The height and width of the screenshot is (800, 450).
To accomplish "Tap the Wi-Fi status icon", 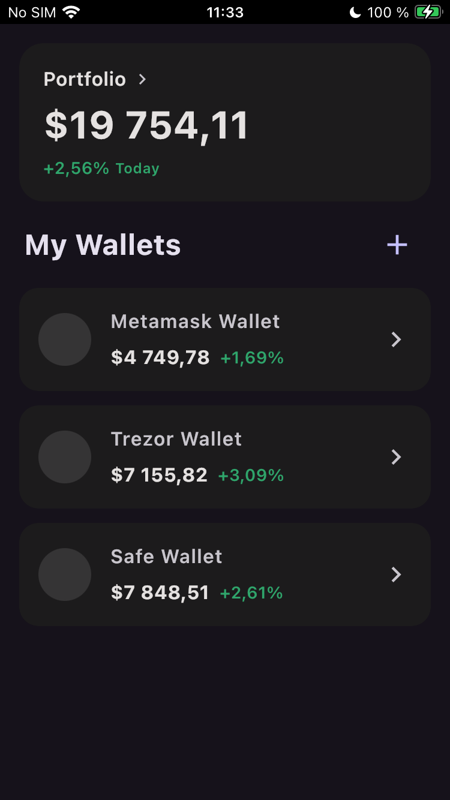I will point(71,12).
